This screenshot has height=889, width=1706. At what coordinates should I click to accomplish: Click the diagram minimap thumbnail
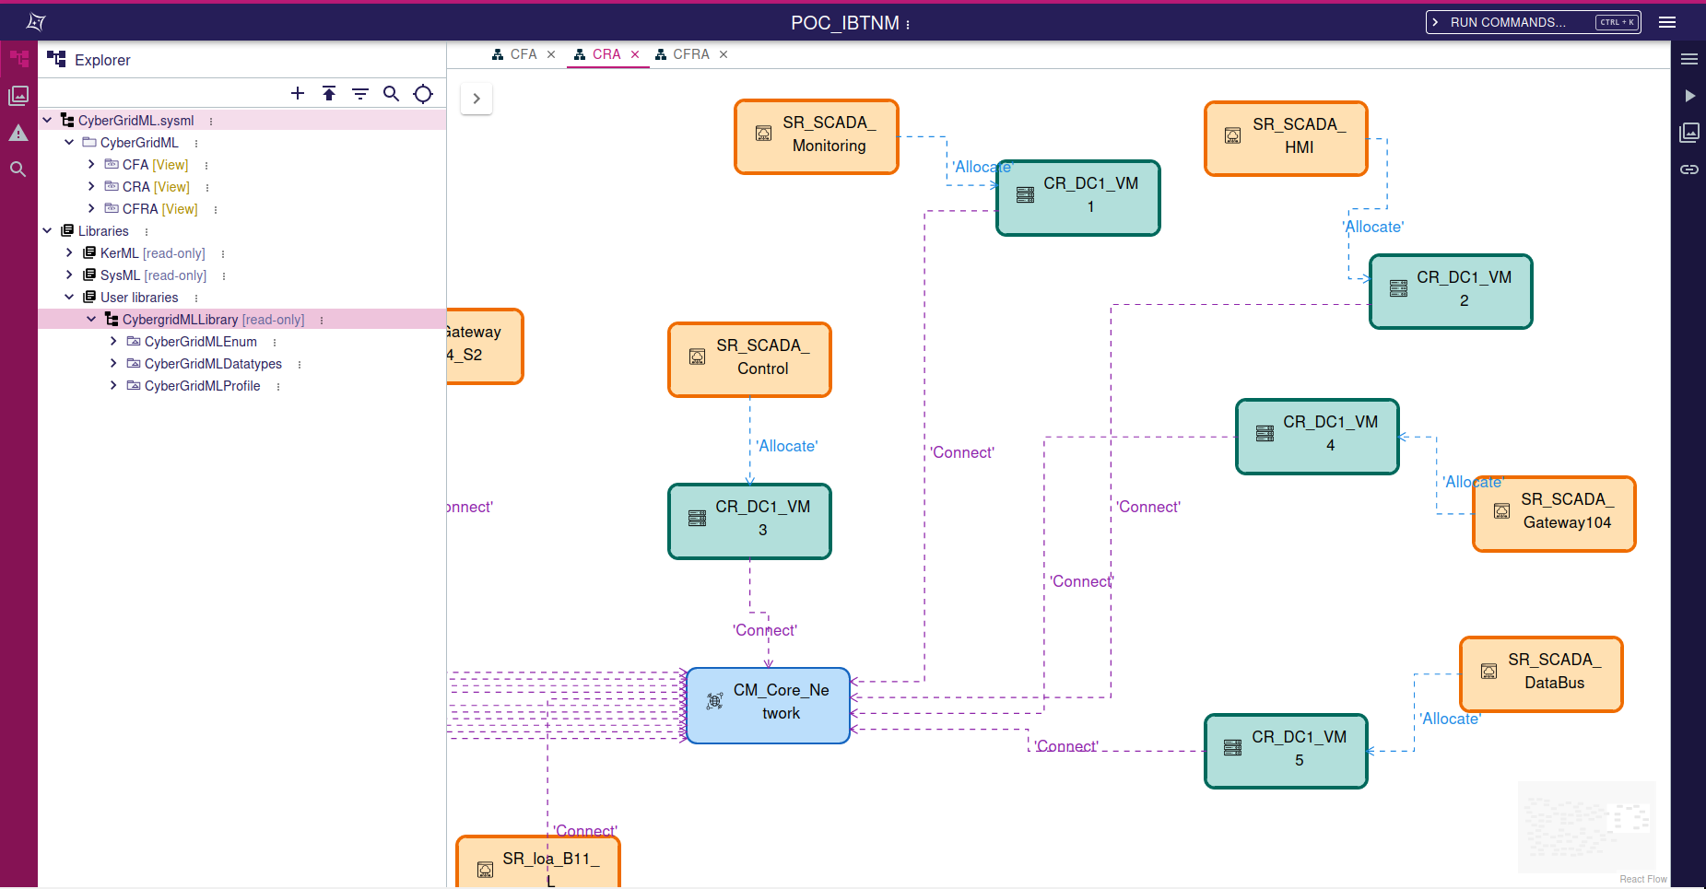coord(1587,826)
